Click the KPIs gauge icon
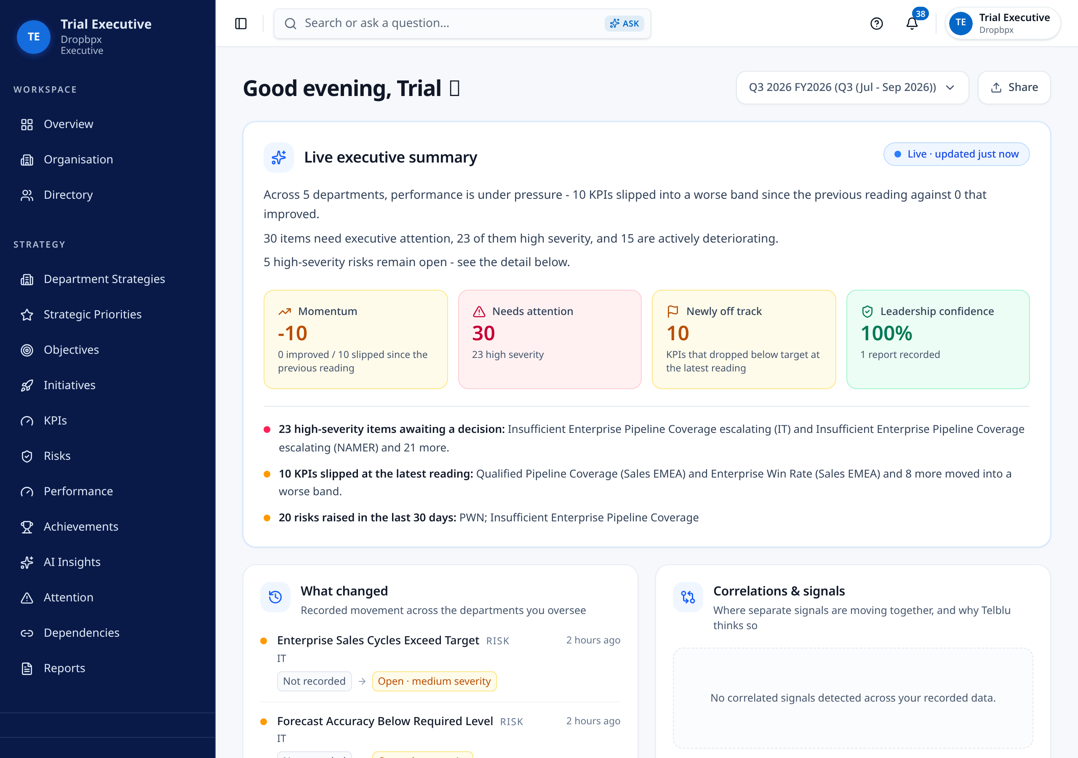1078x758 pixels. point(27,421)
